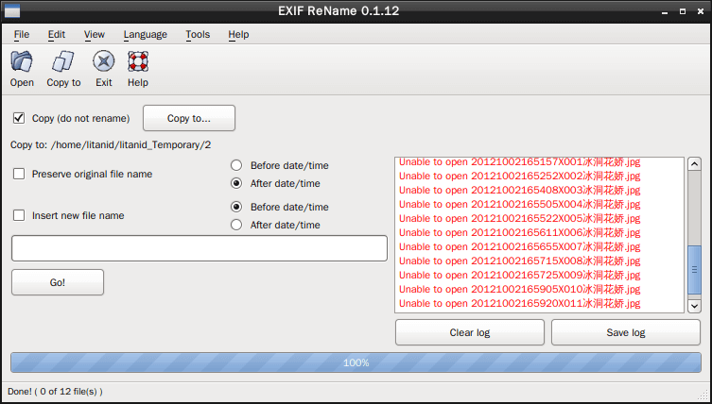The height and width of the screenshot is (404, 712).
Task: Click log line for 20121002165408X003 file
Action: (519, 190)
